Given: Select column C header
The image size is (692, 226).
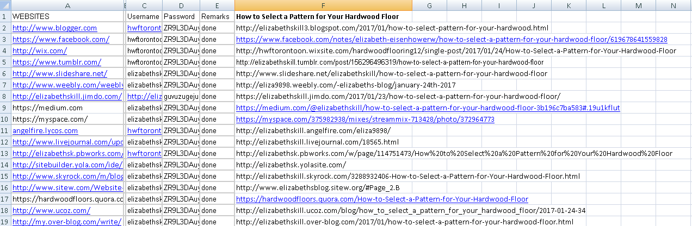Looking at the screenshot, I should (144, 5).
